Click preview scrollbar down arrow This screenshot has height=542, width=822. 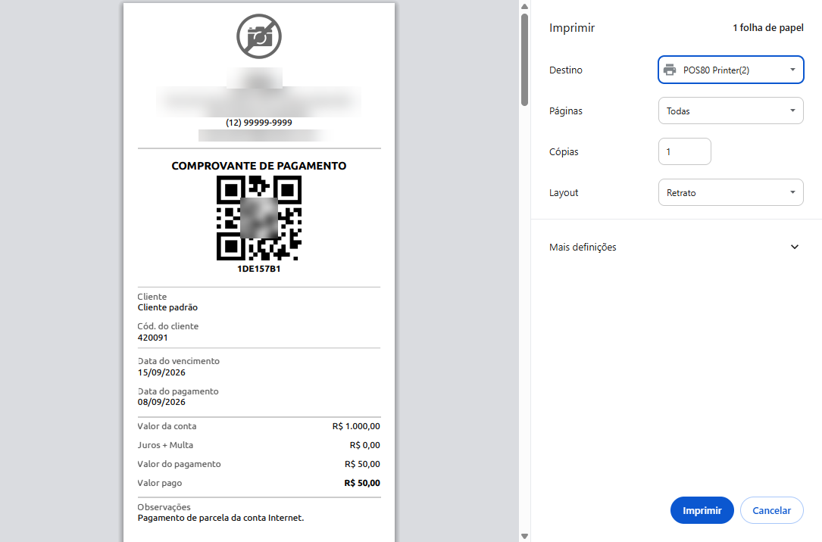[524, 536]
